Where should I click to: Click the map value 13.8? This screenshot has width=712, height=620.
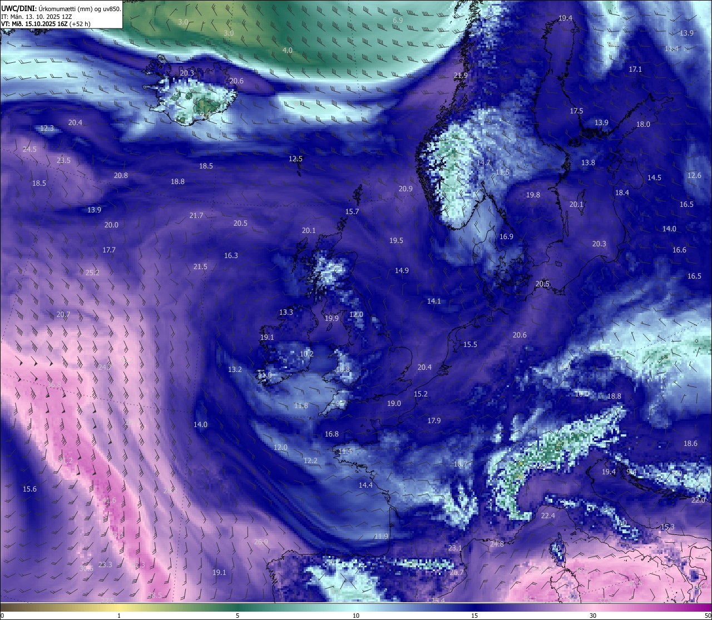pos(588,162)
